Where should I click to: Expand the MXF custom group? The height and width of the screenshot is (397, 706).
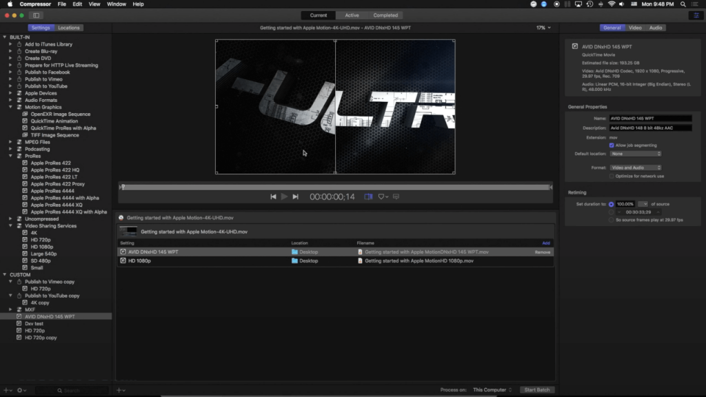[x=10, y=309]
